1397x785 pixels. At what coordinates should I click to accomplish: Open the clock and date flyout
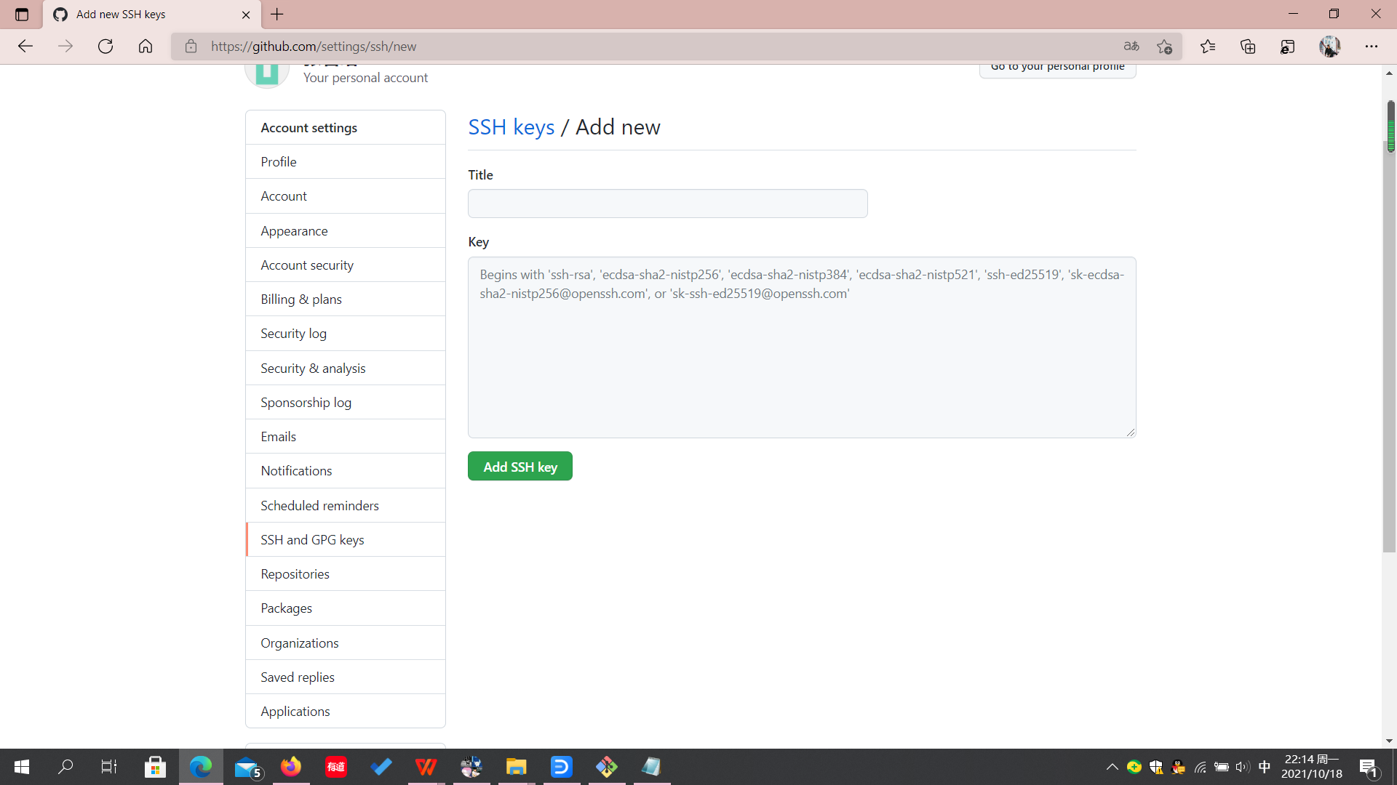click(1311, 767)
